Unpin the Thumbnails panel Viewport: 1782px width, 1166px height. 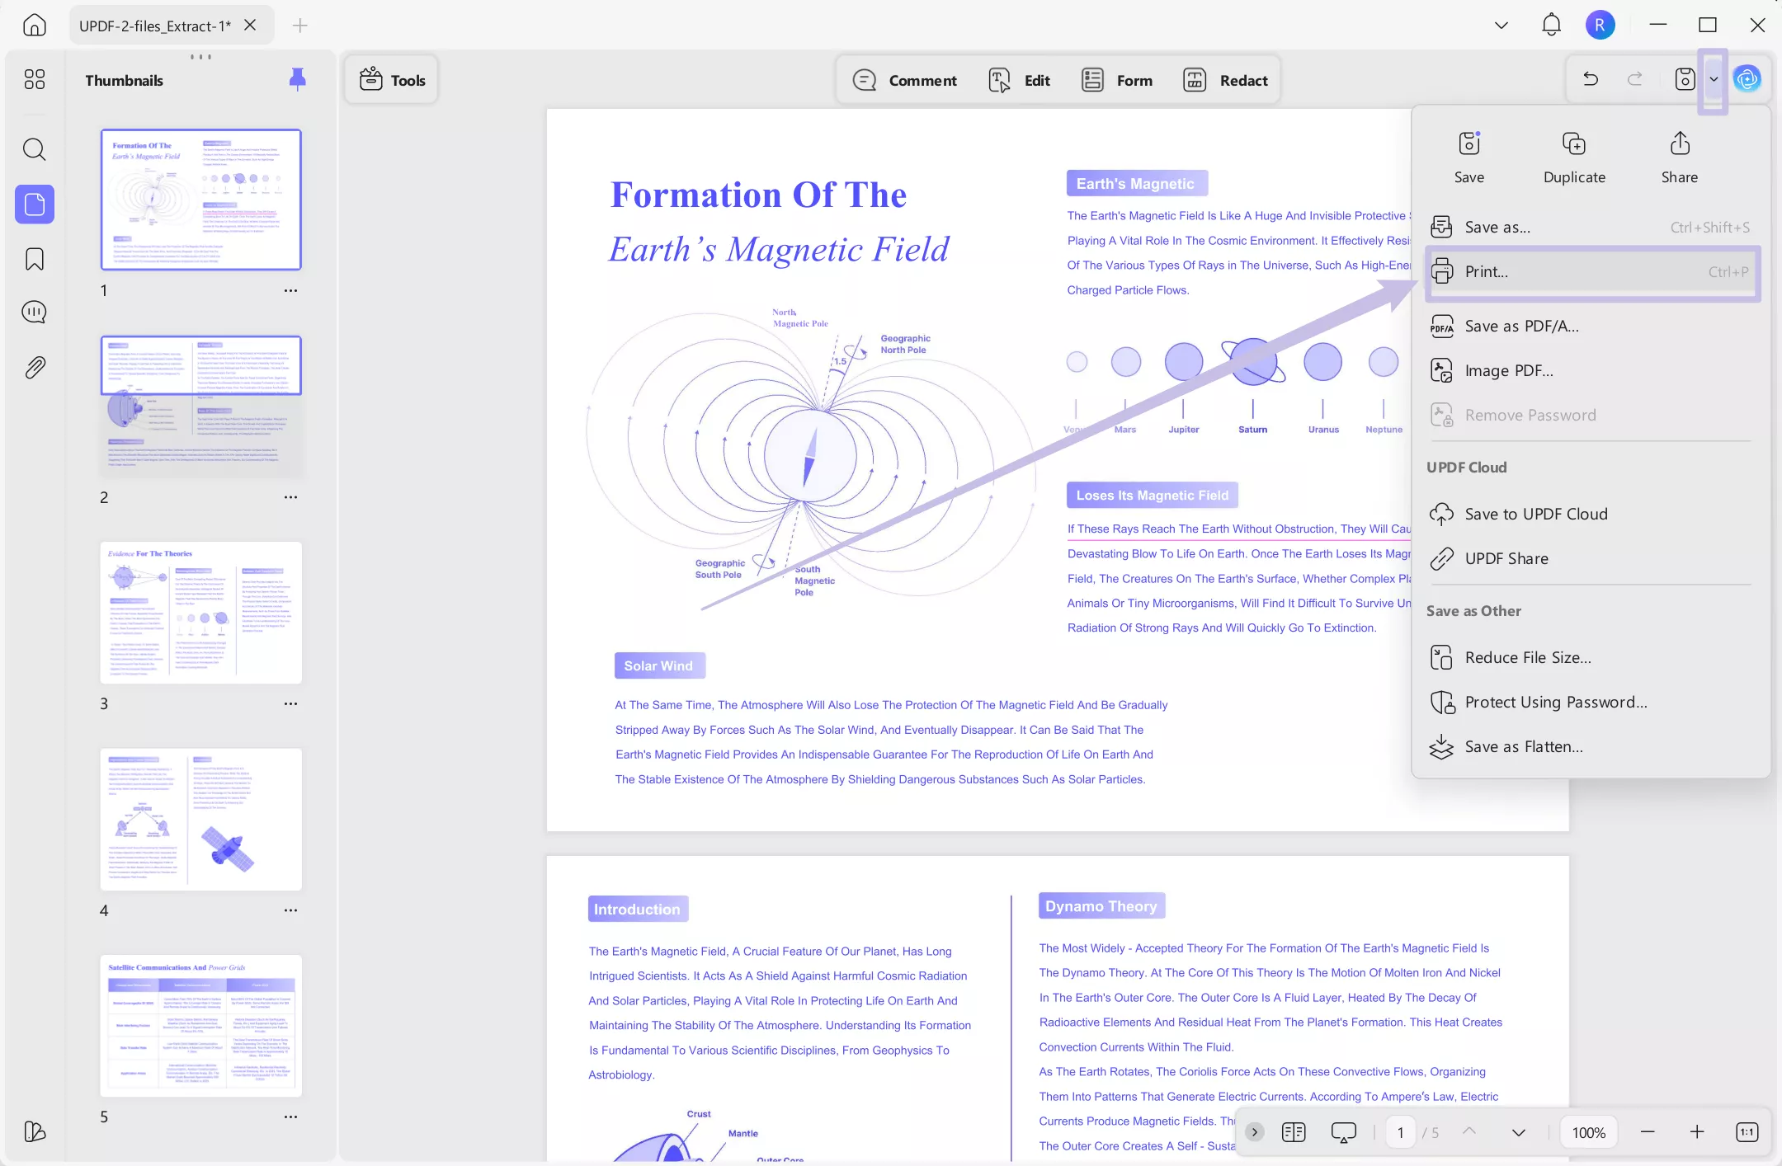point(297,79)
